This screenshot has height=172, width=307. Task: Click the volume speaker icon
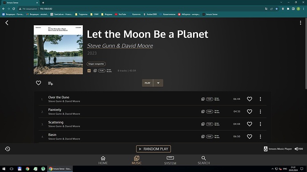296,149
